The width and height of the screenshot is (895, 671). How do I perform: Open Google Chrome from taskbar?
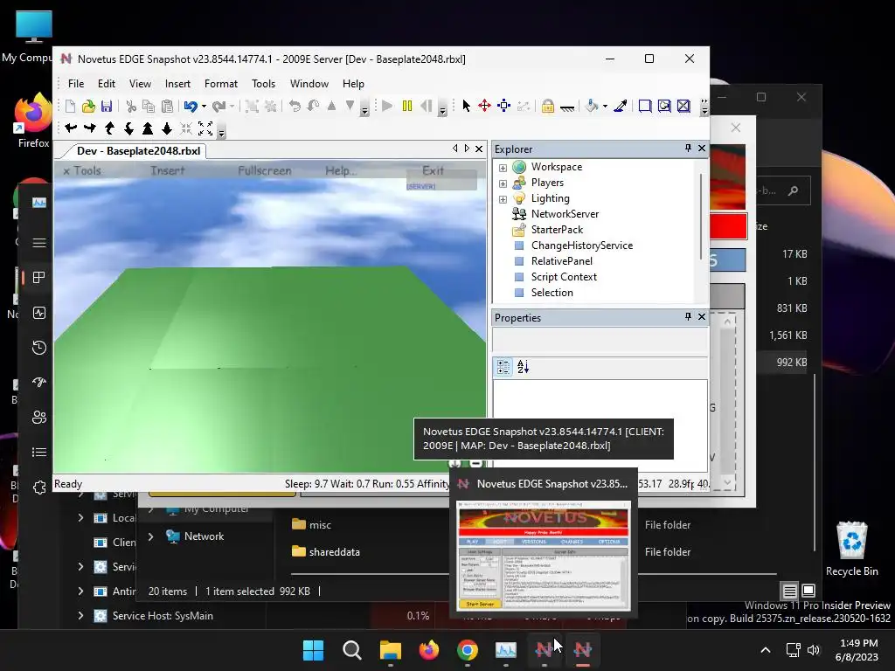[x=468, y=650]
